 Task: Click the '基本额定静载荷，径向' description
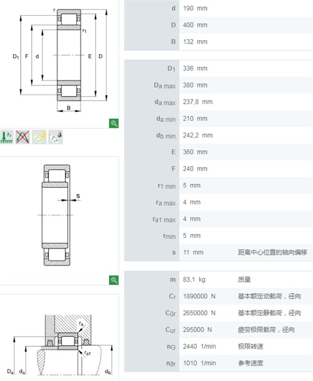tap(269, 313)
